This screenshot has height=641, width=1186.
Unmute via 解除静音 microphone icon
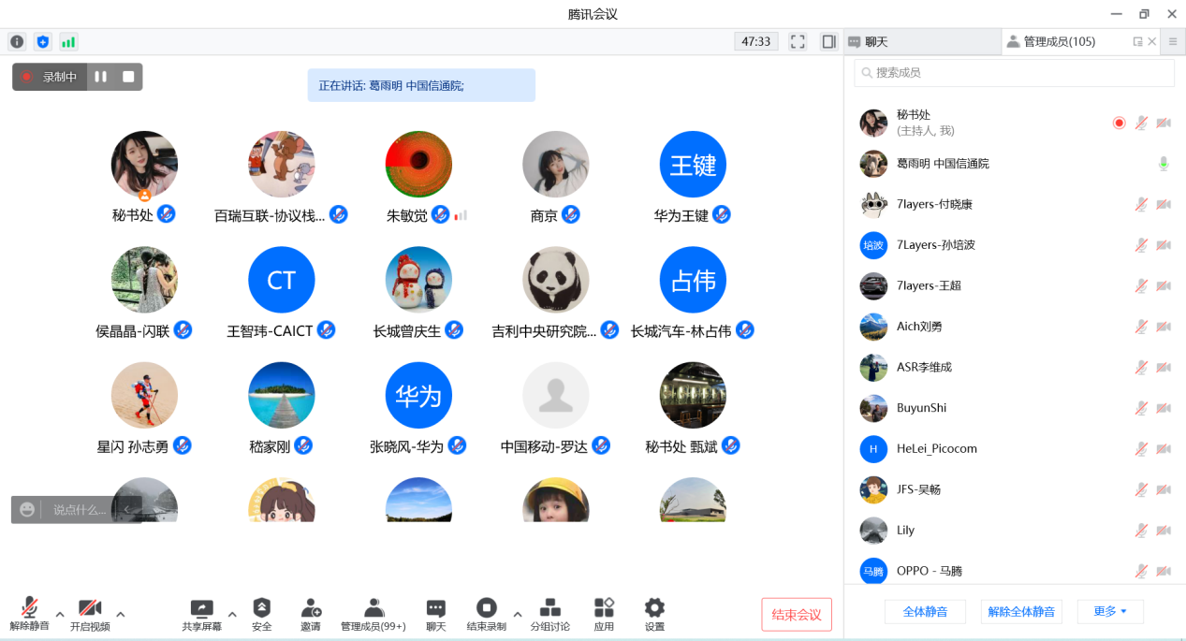(30, 607)
